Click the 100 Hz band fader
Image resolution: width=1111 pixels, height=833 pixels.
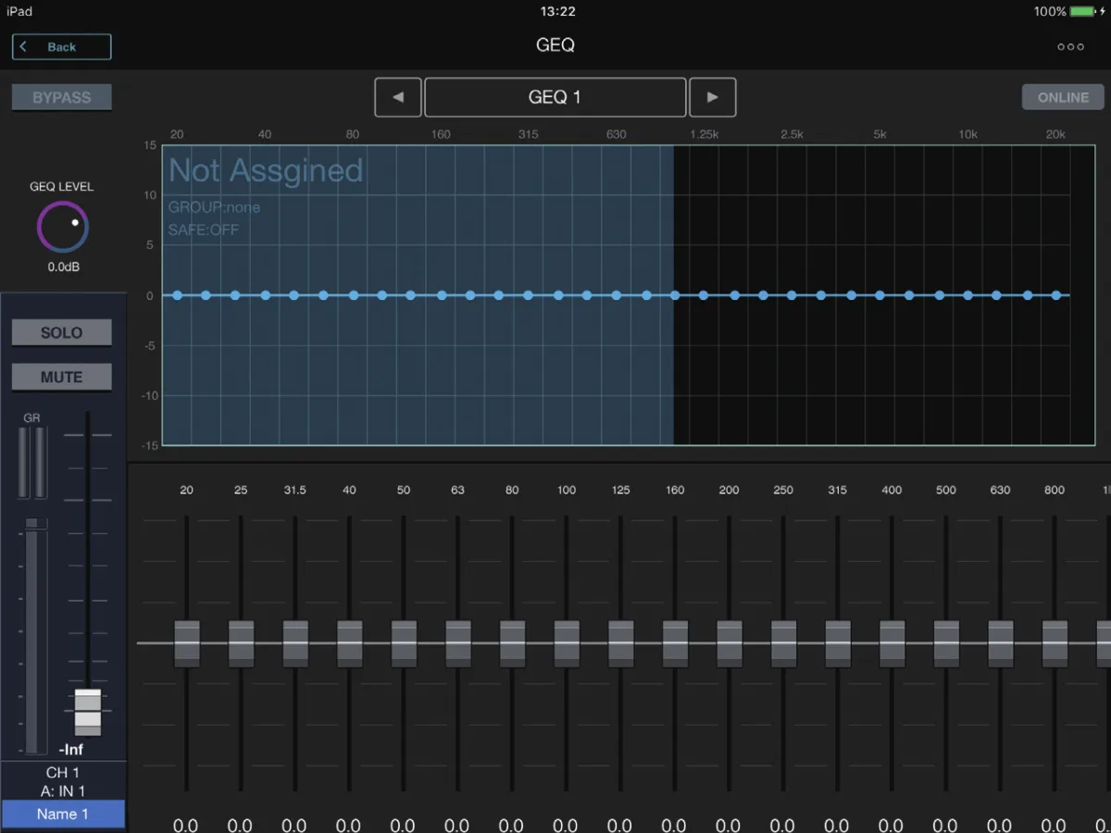coord(567,643)
